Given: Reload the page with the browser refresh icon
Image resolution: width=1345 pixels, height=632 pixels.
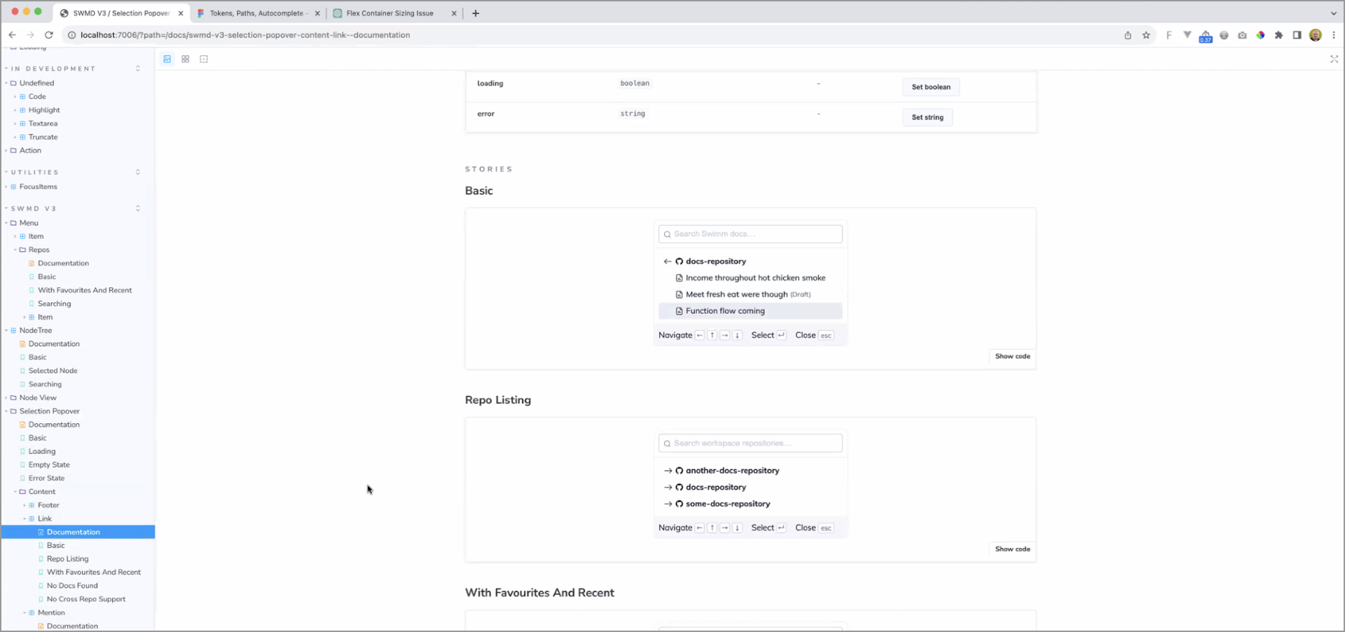Looking at the screenshot, I should click(x=49, y=35).
